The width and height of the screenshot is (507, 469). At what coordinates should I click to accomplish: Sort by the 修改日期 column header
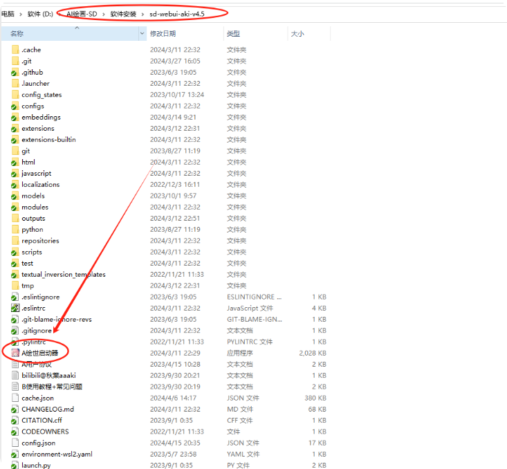pyautogui.click(x=185, y=34)
